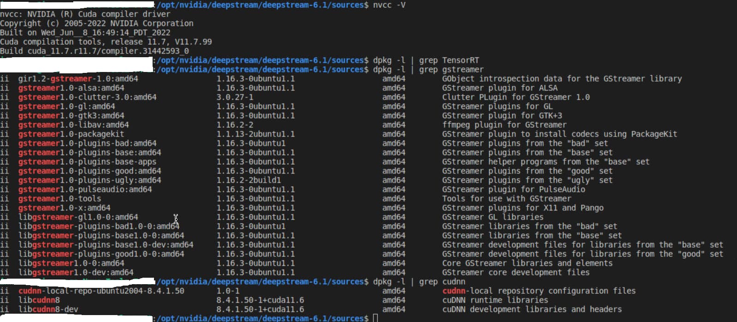The width and height of the screenshot is (737, 322).
Task: Click description 'GStreamer core development files'
Action: [516, 273]
